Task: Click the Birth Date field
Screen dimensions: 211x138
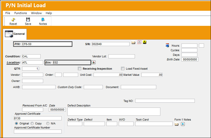Action: pyautogui.click(x=190, y=59)
